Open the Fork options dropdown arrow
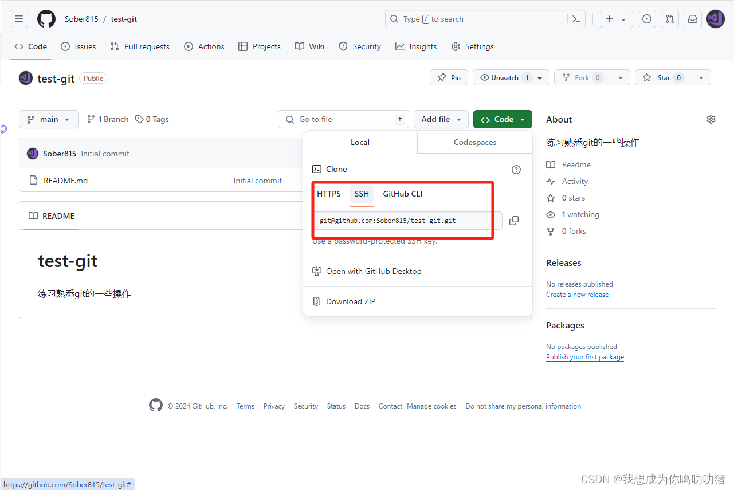Viewport: 734px width, 490px height. click(621, 77)
